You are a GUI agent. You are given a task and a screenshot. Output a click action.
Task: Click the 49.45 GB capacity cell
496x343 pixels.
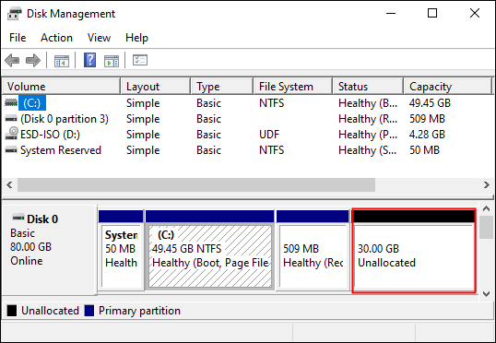(430, 103)
